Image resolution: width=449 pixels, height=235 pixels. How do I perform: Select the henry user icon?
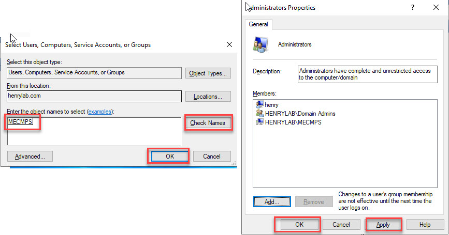(x=259, y=105)
